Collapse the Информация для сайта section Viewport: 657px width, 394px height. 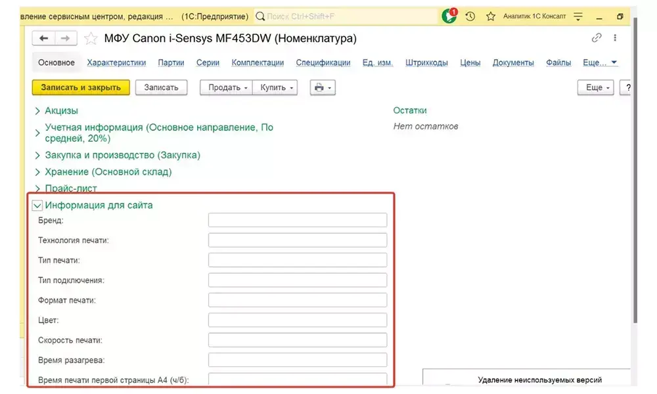[37, 206]
